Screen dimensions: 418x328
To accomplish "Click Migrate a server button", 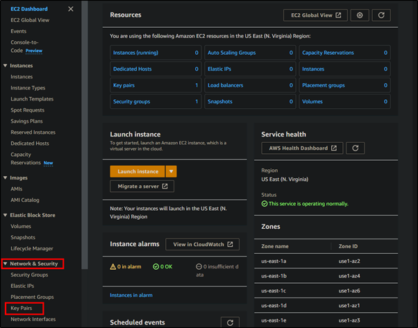I will (142, 187).
